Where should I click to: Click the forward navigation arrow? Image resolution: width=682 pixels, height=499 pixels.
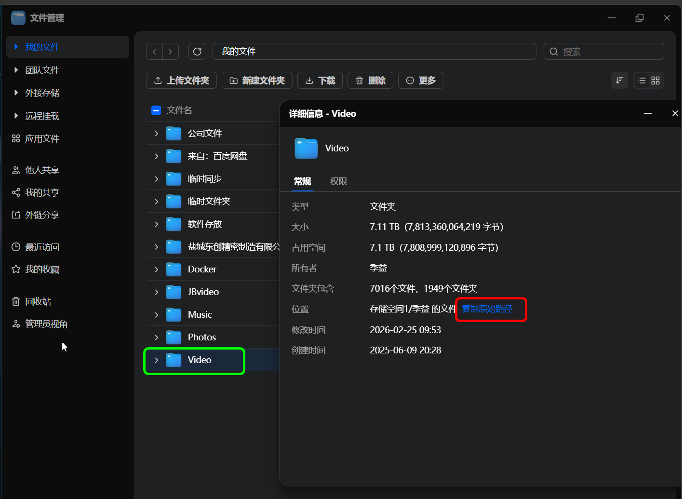[170, 51]
